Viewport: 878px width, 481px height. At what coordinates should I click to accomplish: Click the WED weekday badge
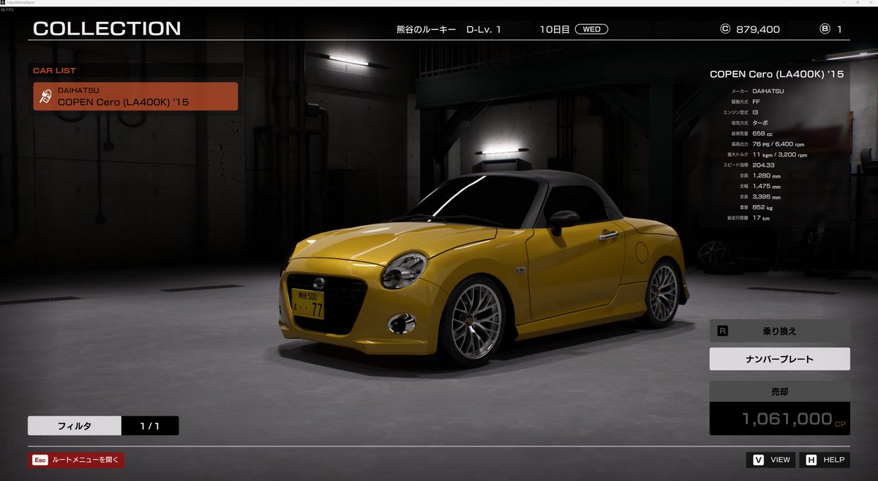click(591, 29)
